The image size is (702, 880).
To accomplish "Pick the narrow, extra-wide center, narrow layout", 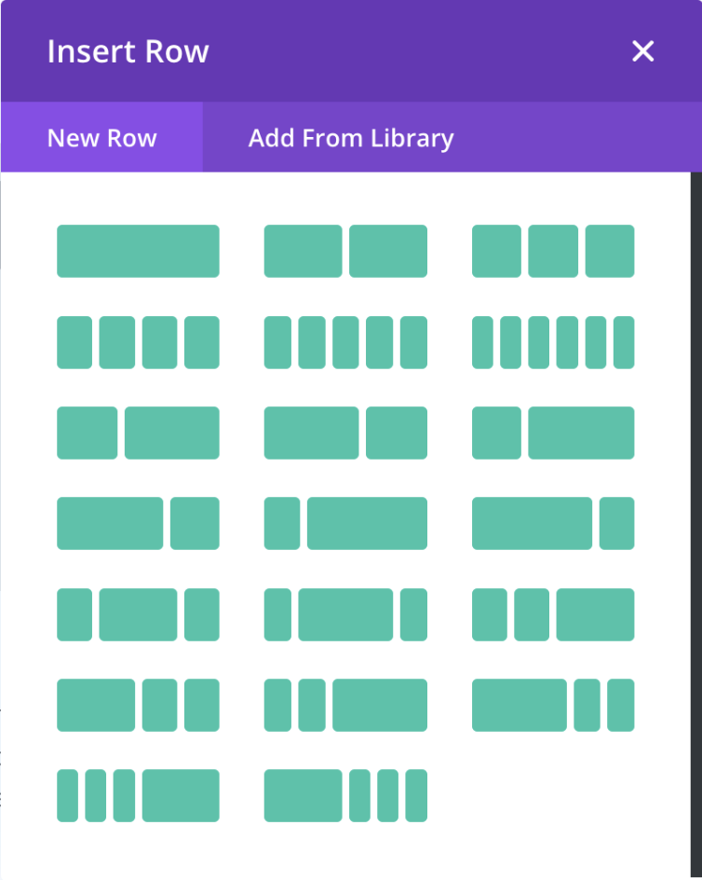I will (345, 614).
